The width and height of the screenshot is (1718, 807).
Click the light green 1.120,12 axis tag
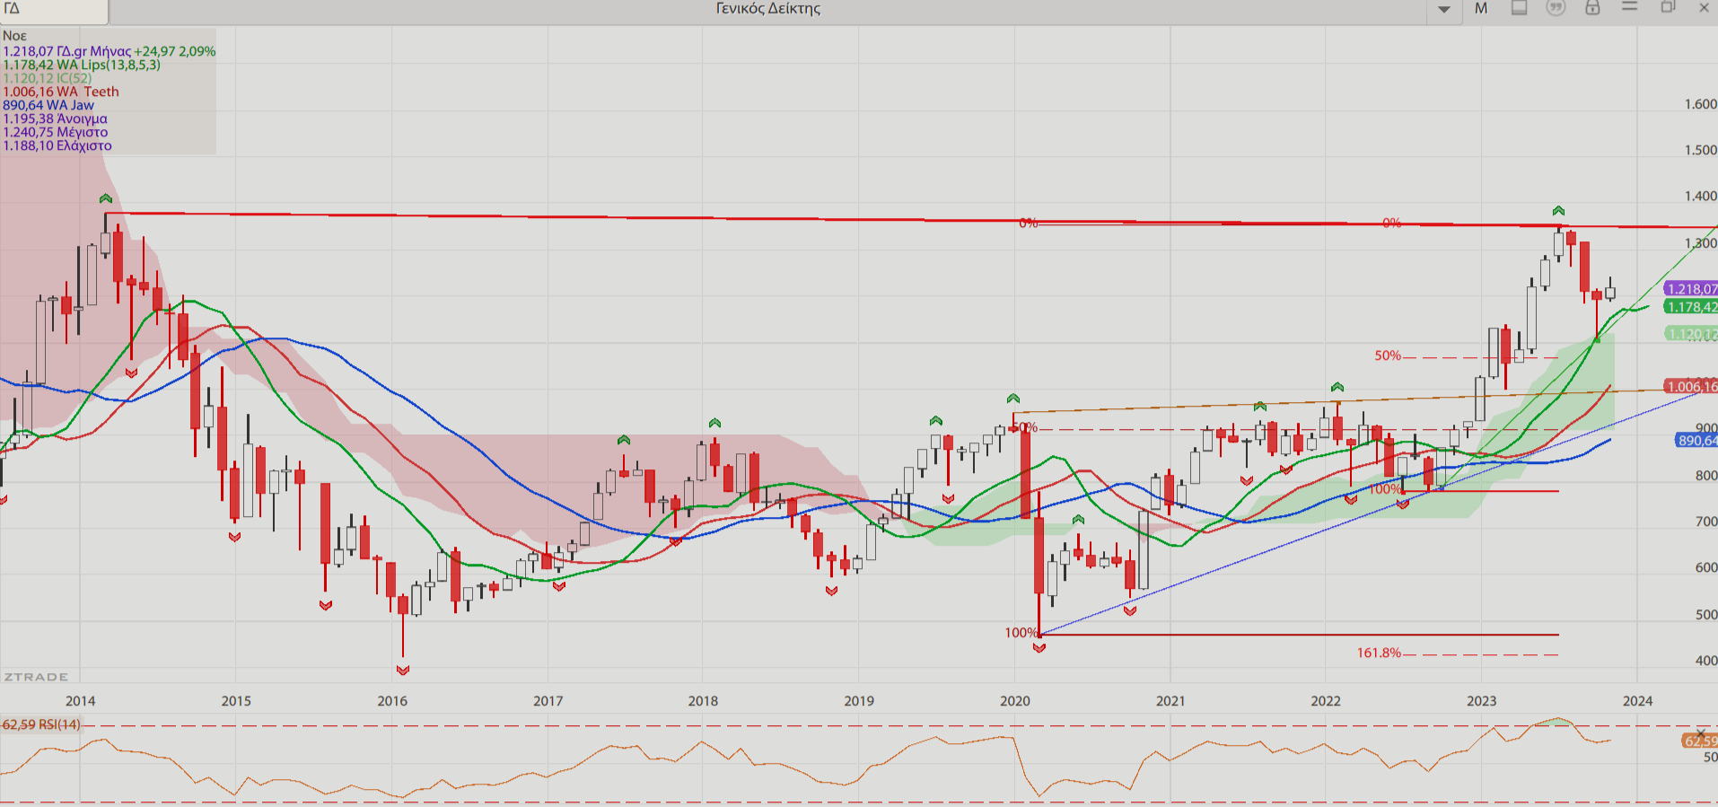[x=1691, y=334]
